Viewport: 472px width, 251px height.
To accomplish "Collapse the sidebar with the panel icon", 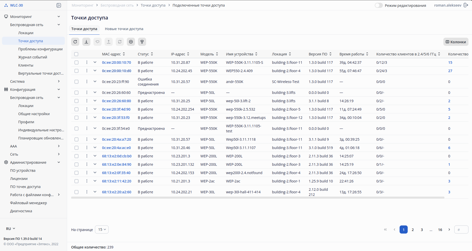I will tap(59, 5).
